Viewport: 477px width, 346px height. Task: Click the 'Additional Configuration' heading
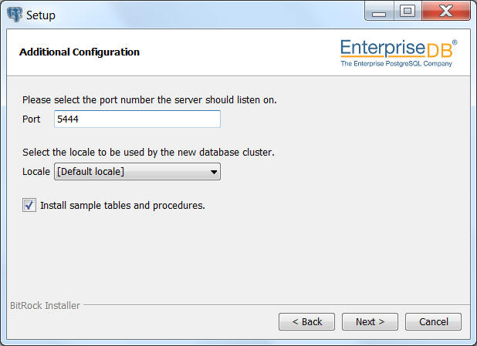79,52
